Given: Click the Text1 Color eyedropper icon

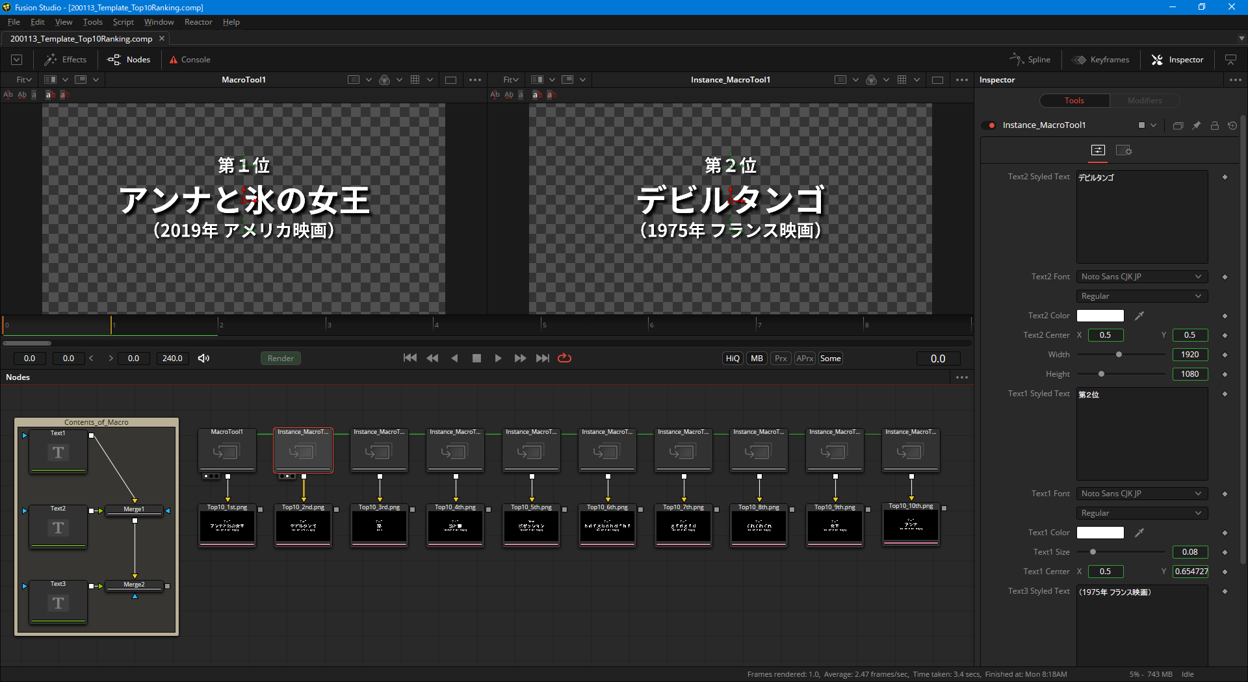Looking at the screenshot, I should (1139, 533).
